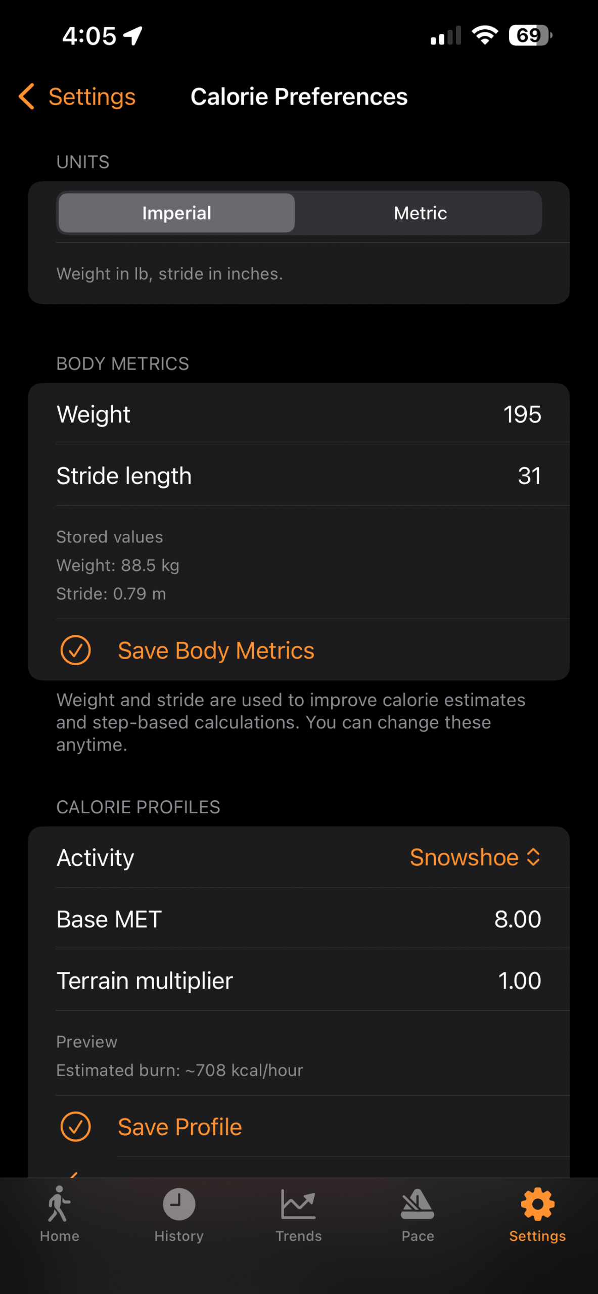598x1294 pixels.
Task: Tap the up-down chevrons next to Snowshoe
Action: coord(533,857)
